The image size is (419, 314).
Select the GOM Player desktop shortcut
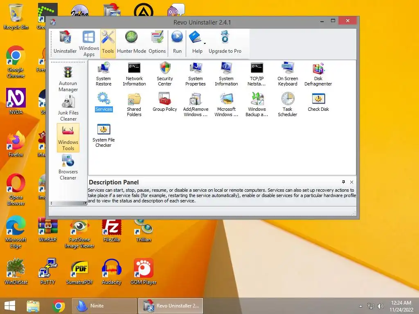144,271
